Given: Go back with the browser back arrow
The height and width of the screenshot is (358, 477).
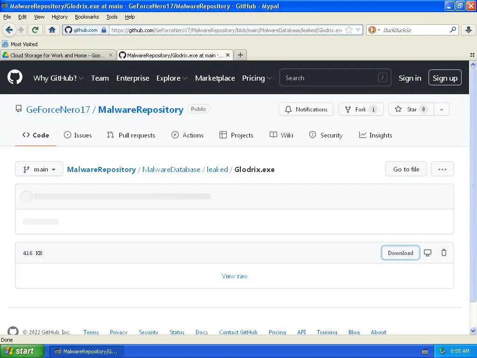Looking at the screenshot, I should [9, 30].
